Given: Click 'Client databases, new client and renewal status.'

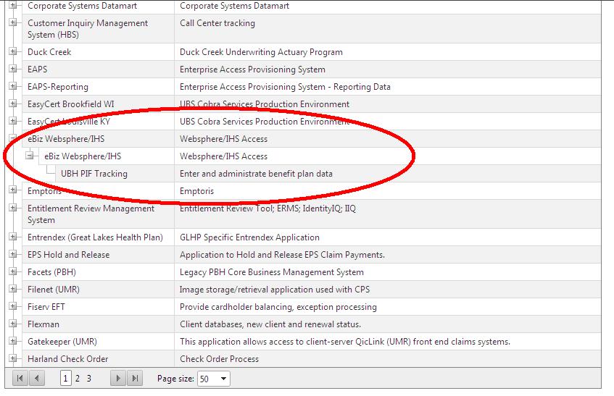Looking at the screenshot, I should coord(270,324).
